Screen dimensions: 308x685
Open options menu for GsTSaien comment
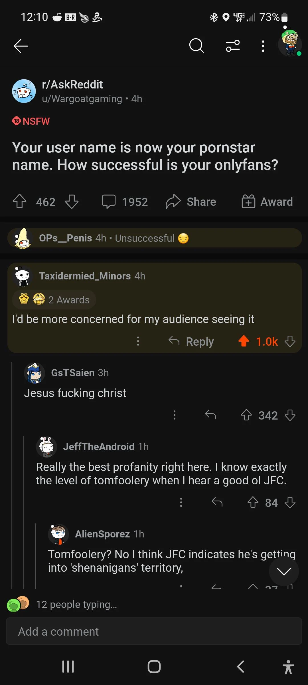pyautogui.click(x=175, y=415)
